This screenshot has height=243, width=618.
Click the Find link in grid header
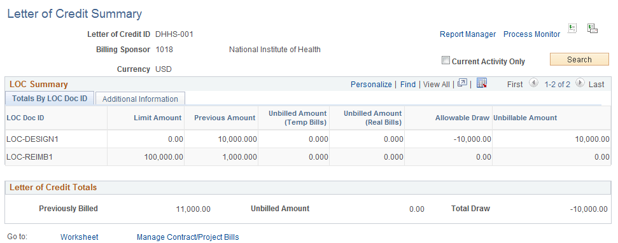point(408,84)
